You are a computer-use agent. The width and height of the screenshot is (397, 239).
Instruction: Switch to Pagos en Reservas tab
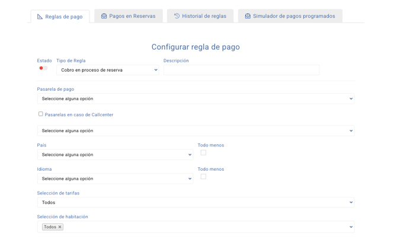point(128,16)
